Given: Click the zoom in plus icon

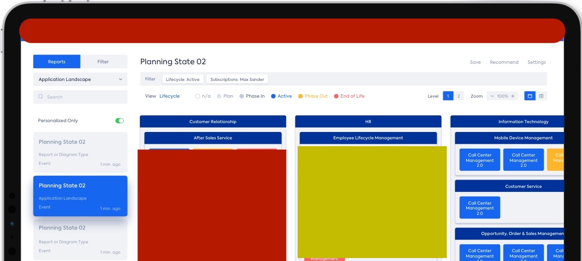Looking at the screenshot, I should (x=513, y=96).
